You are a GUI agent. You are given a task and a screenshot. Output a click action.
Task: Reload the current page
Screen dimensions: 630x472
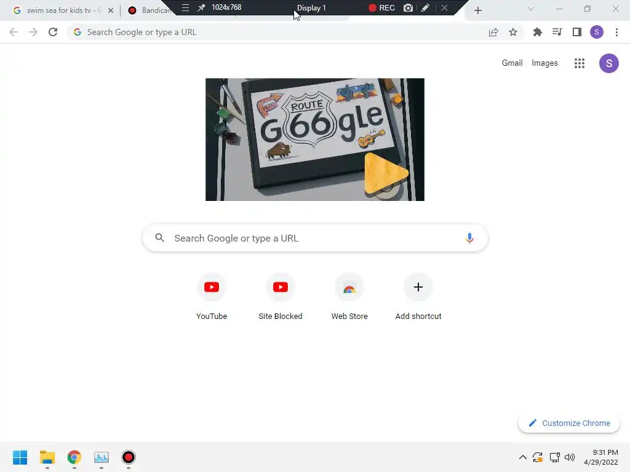coord(53,32)
